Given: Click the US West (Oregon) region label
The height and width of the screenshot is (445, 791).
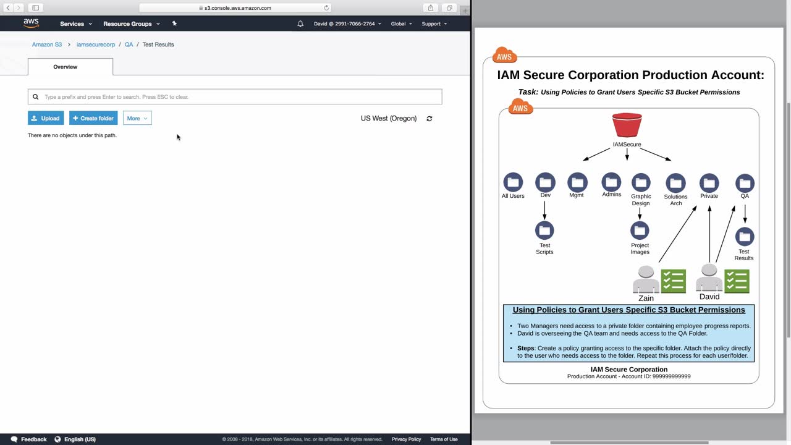Looking at the screenshot, I should [x=389, y=119].
